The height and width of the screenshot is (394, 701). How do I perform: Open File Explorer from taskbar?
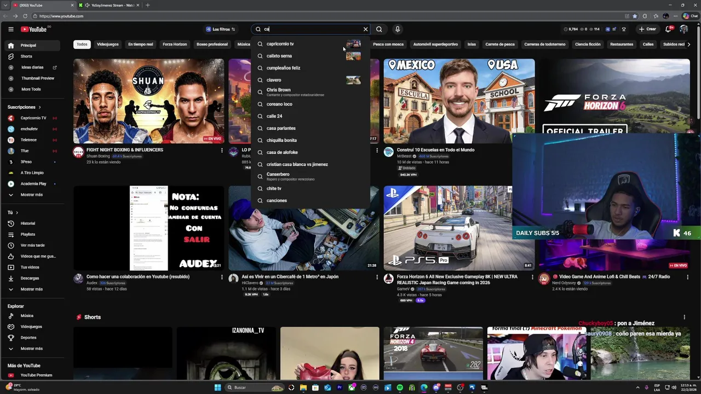303,387
